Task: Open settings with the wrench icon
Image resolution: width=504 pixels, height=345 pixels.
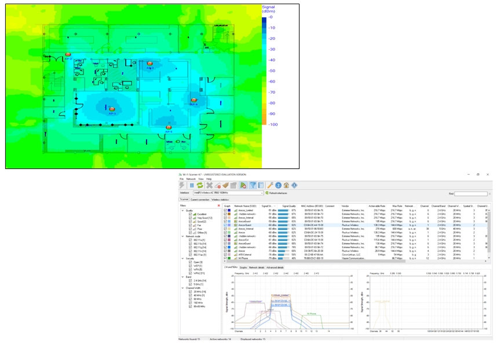Action: click(x=270, y=185)
